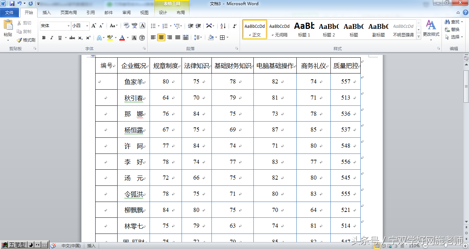This screenshot has width=469, height=249.
Task: Justify paragraph text
Action: 178,37
